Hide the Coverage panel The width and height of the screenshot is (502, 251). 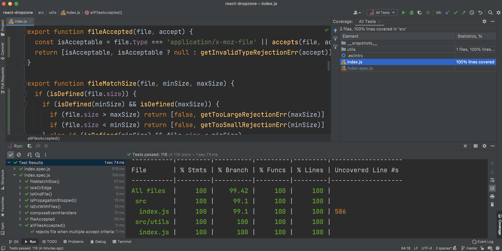click(493, 21)
